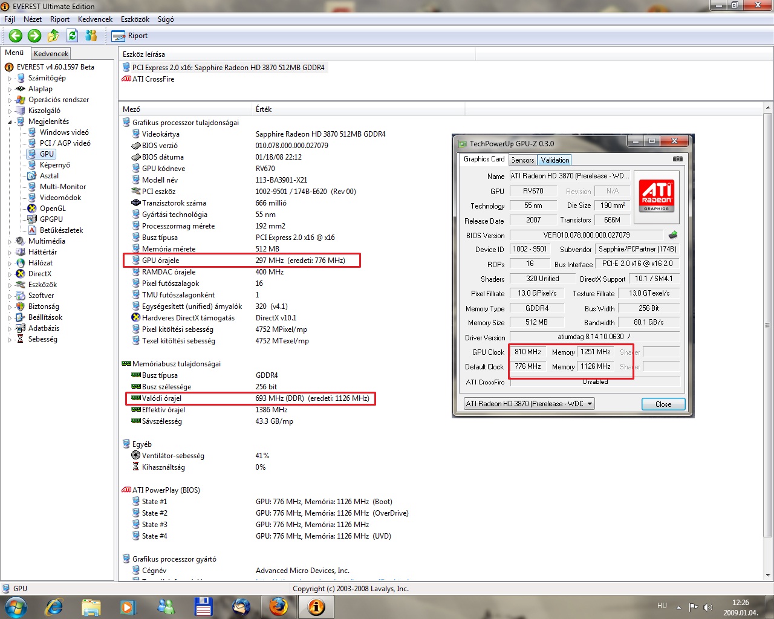774x619 pixels.
Task: Select the Betűkészletek fonts item
Action: (61, 230)
